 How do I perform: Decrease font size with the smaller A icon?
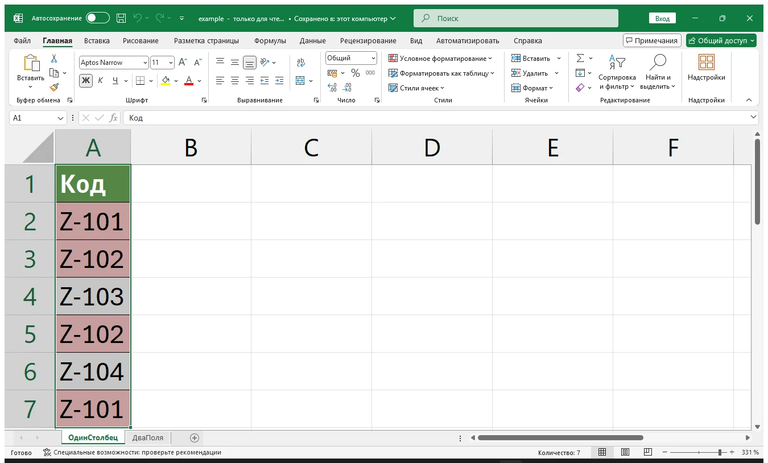pyautogui.click(x=198, y=63)
